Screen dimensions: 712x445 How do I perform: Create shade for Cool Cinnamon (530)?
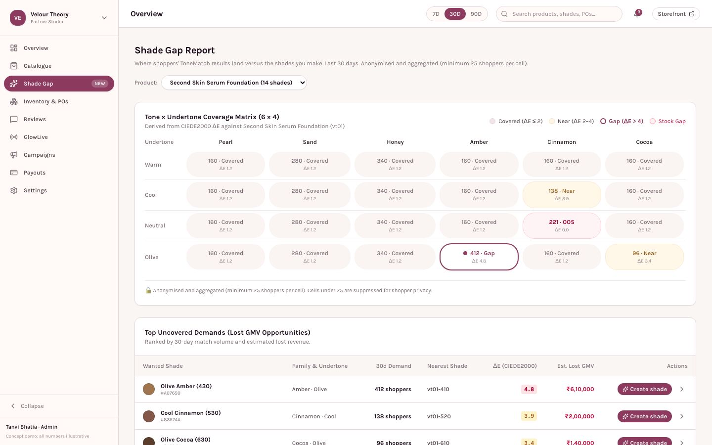645,416
